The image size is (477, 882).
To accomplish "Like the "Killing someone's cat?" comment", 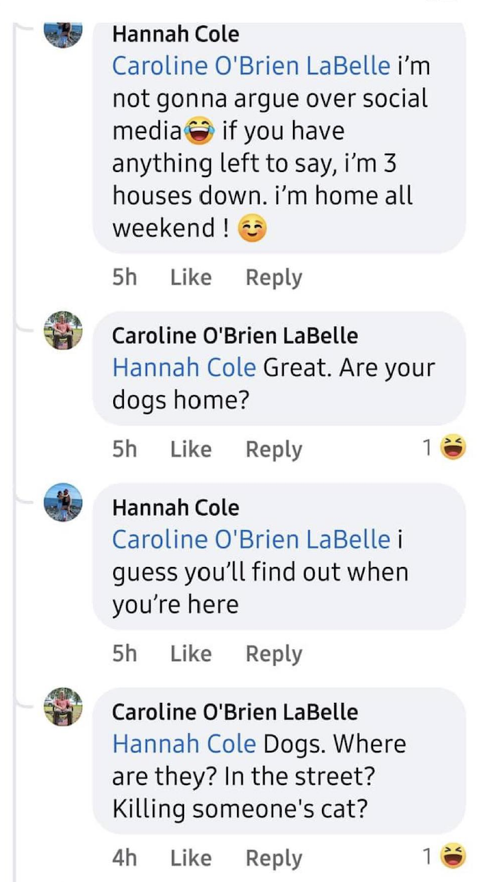I will pos(190,858).
